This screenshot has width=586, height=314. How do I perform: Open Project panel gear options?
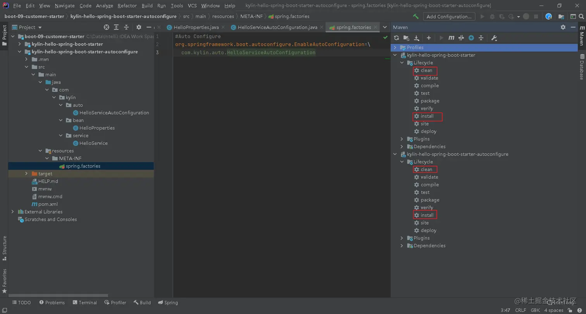click(x=139, y=27)
